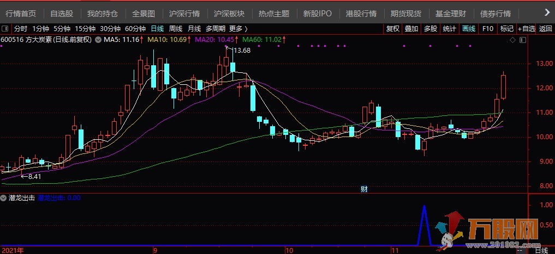Click the diamond icon above the chart

point(512,40)
